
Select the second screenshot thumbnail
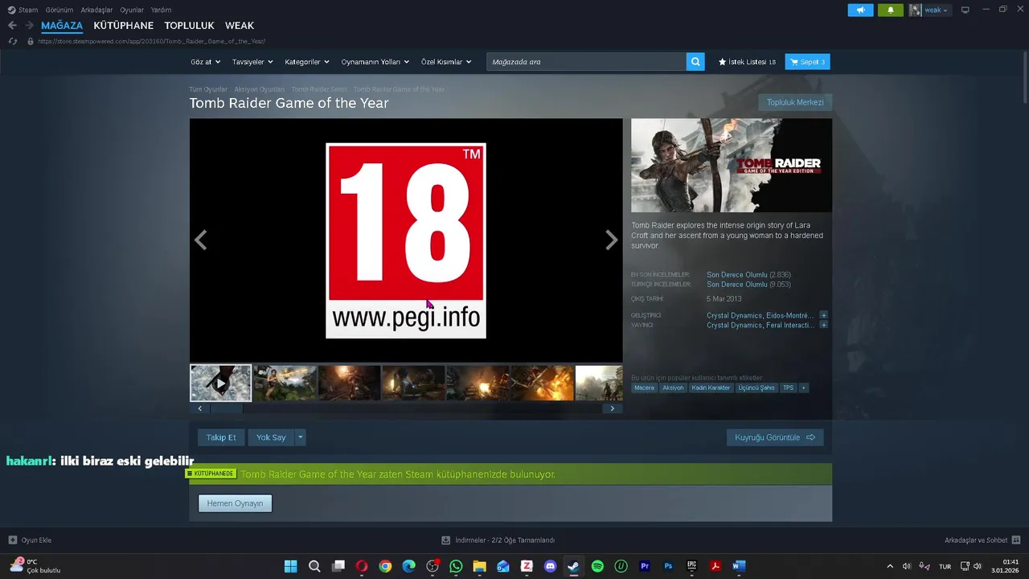pos(285,384)
